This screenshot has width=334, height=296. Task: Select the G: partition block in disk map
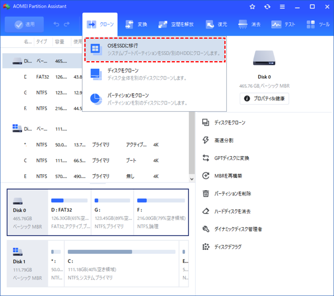(112, 212)
